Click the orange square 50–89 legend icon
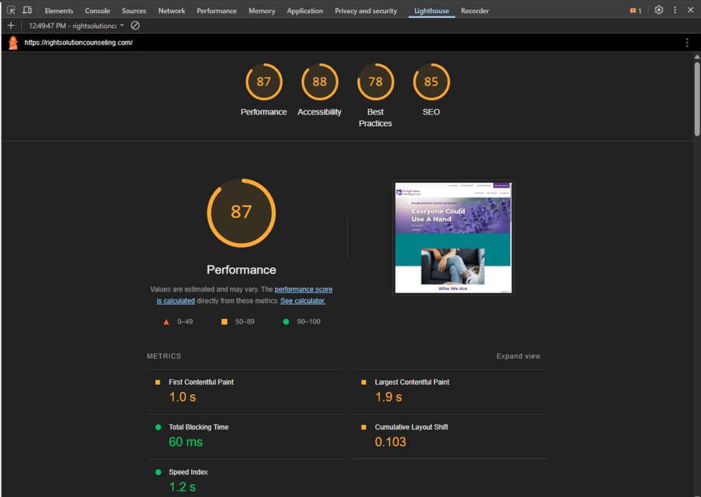 pyautogui.click(x=225, y=322)
